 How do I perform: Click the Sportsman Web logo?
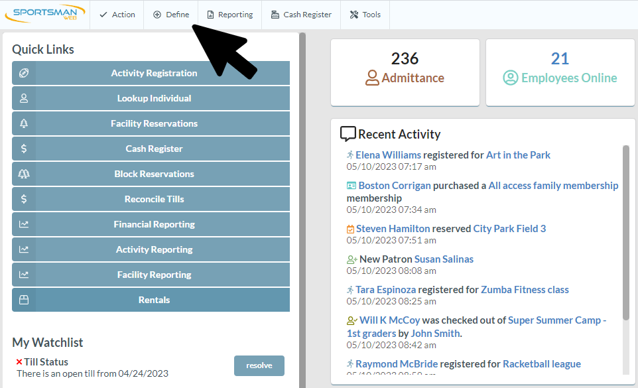click(x=44, y=15)
